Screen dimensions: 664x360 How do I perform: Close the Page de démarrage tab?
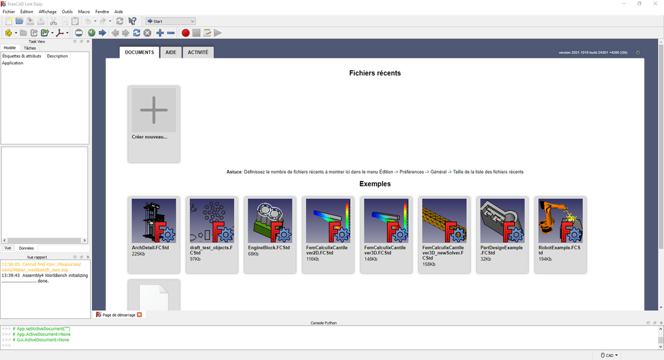[139, 315]
